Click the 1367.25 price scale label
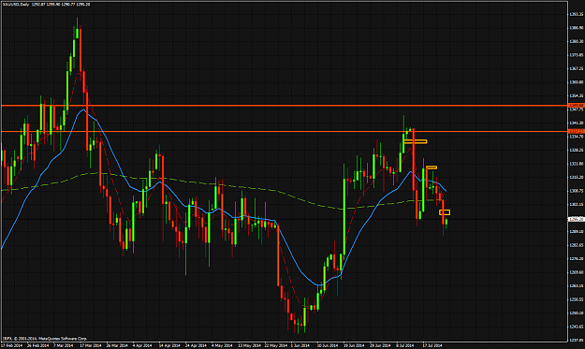The image size is (585, 349). [577, 68]
